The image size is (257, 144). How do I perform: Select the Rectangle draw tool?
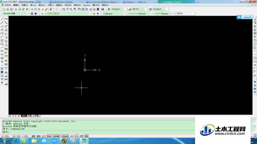[2, 33]
